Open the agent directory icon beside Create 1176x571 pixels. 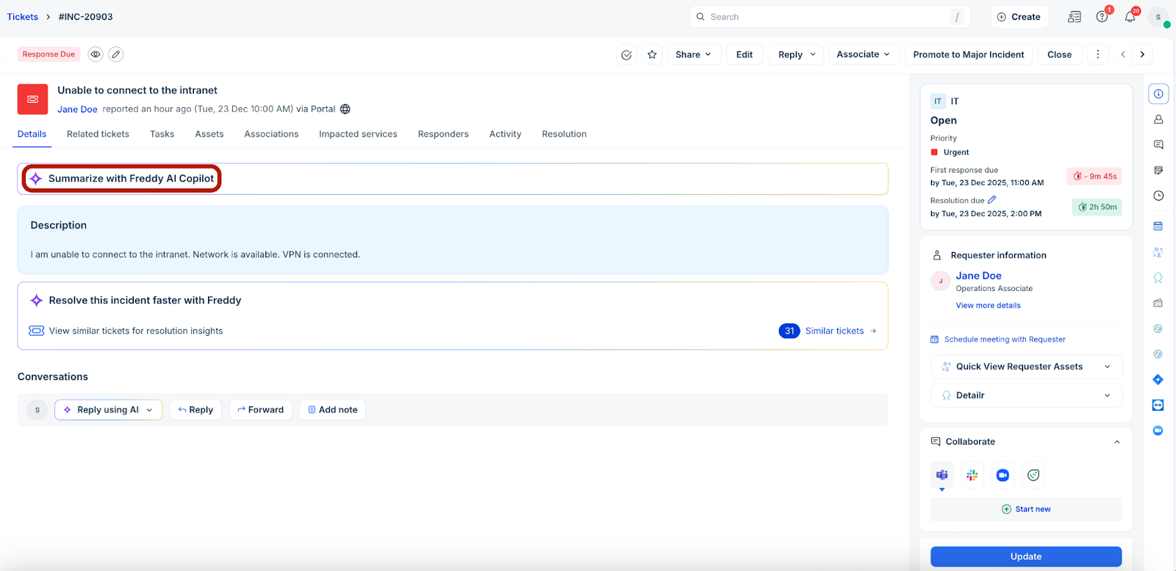(1075, 17)
